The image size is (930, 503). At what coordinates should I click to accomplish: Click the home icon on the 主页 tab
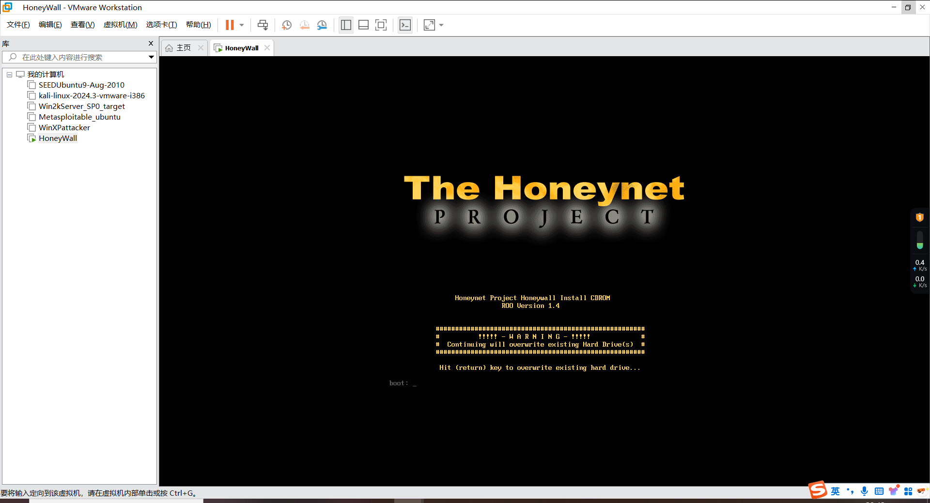[x=169, y=48]
